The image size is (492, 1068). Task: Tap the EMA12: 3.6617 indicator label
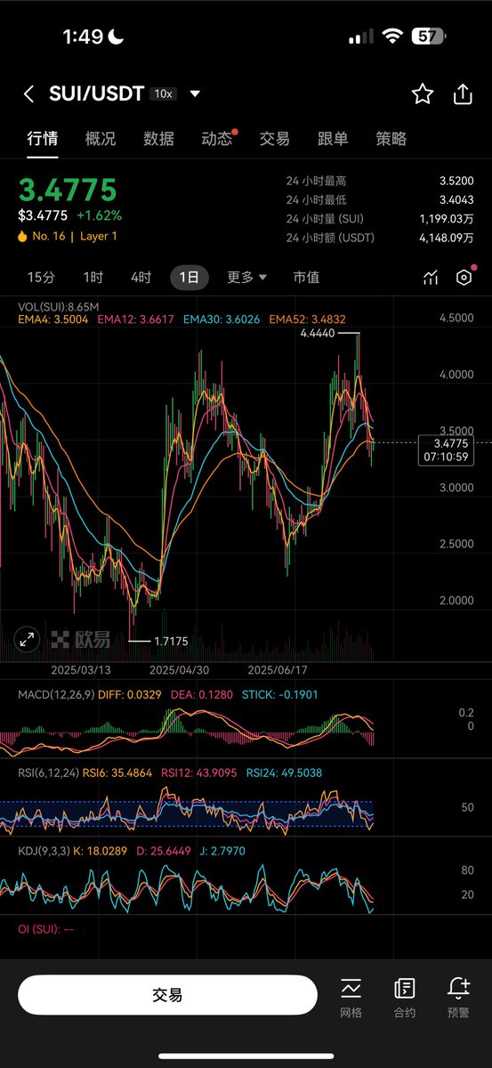pyautogui.click(x=136, y=319)
